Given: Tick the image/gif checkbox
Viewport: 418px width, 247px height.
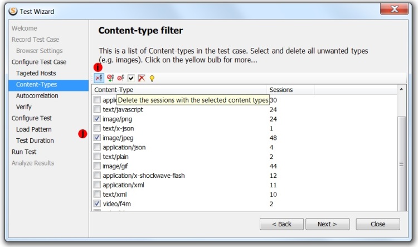Looking at the screenshot, I should coord(97,166).
